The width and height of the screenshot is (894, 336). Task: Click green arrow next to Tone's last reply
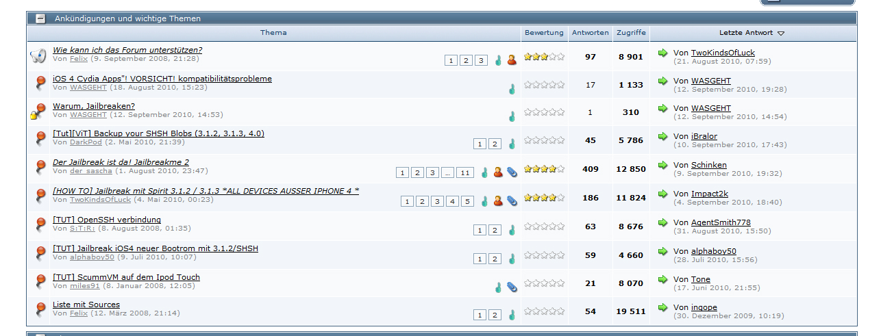(662, 279)
